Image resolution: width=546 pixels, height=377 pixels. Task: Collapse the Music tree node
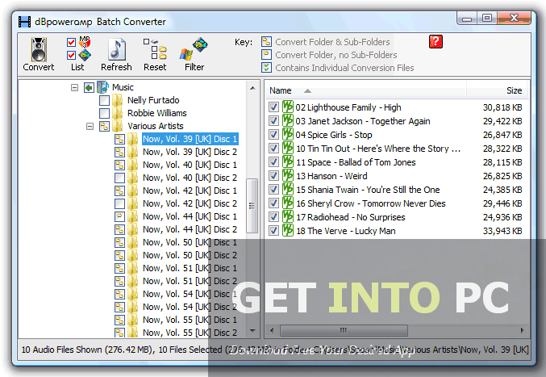point(74,87)
